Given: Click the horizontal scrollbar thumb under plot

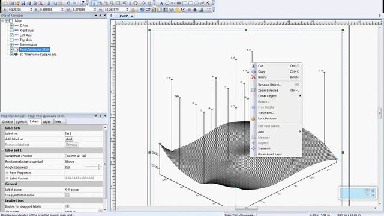Looking at the screenshot, I should [x=247, y=208].
